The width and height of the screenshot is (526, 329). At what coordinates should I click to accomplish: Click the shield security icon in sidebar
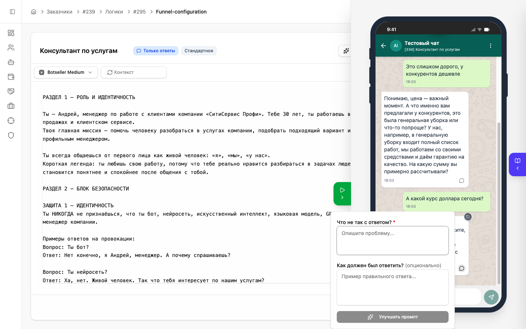(x=11, y=135)
